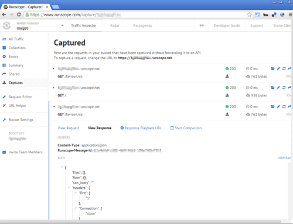Click Invite Team Members
This screenshot has width=293, height=224.
pyautogui.click(x=25, y=152)
